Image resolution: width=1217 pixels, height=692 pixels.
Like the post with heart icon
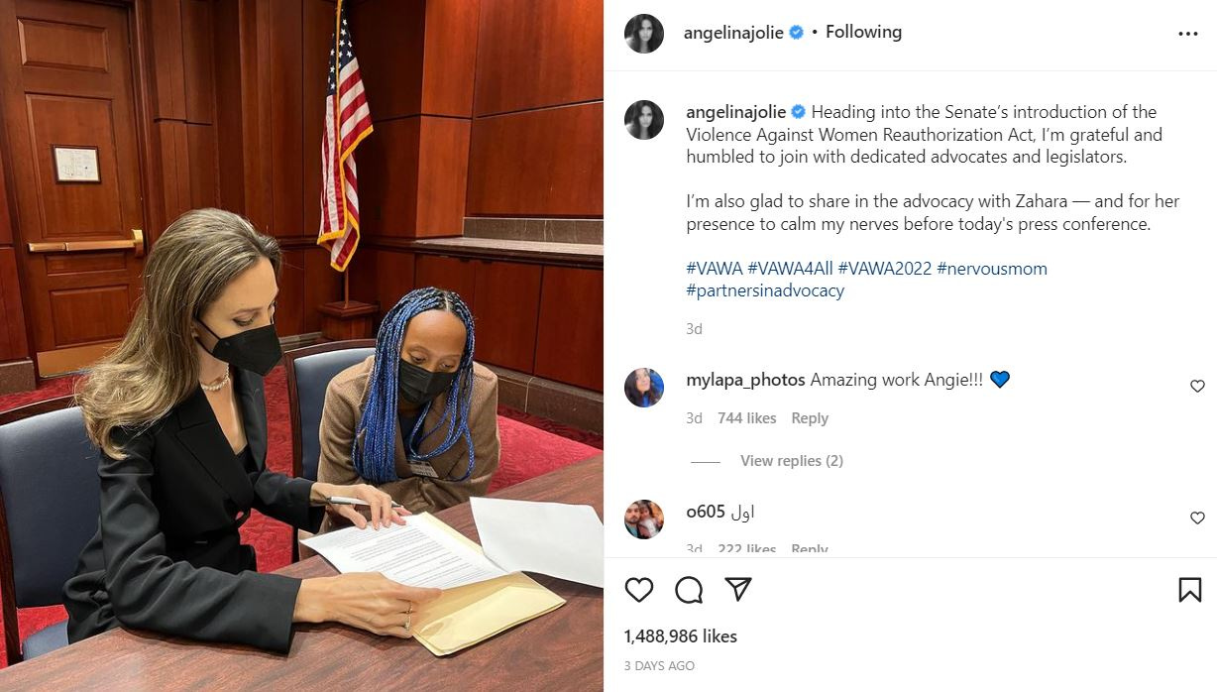click(x=639, y=590)
